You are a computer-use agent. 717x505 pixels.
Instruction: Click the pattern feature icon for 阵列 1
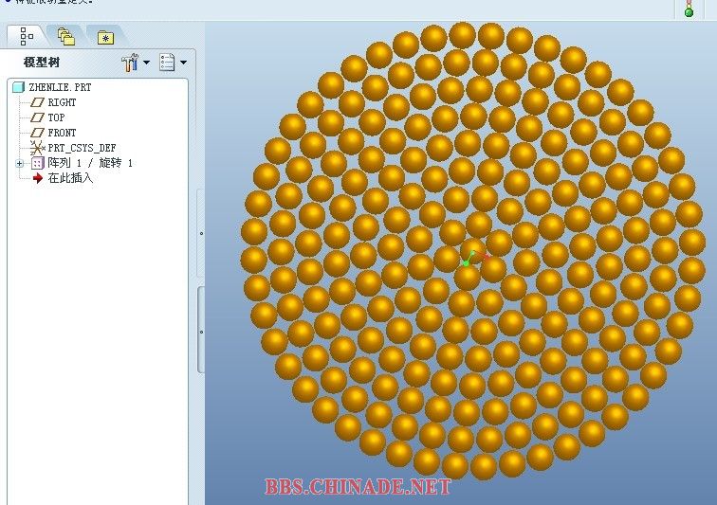pos(38,163)
